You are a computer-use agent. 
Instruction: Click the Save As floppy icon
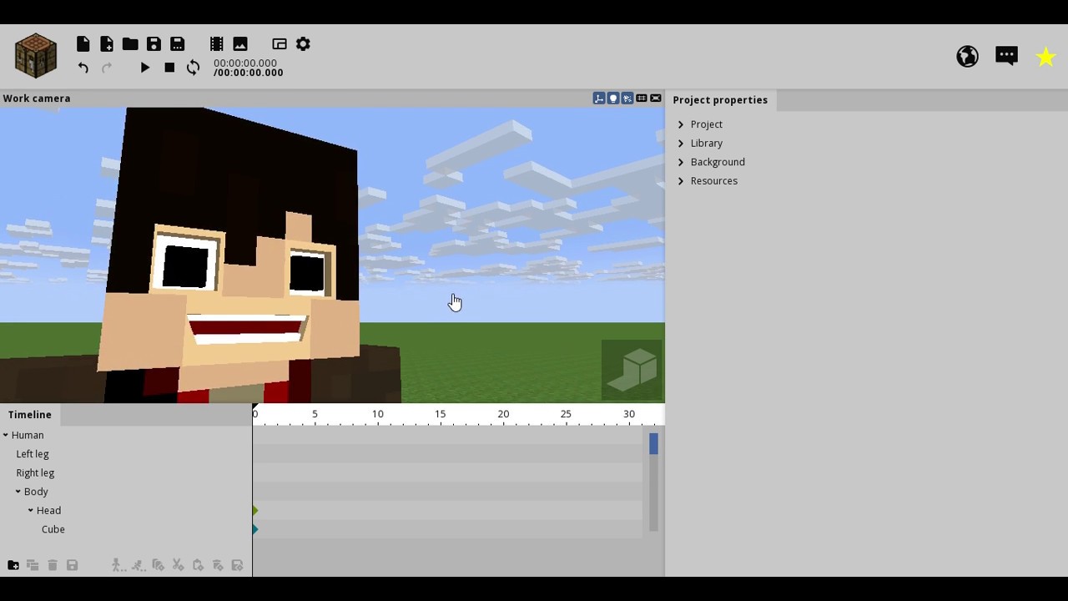pos(178,44)
